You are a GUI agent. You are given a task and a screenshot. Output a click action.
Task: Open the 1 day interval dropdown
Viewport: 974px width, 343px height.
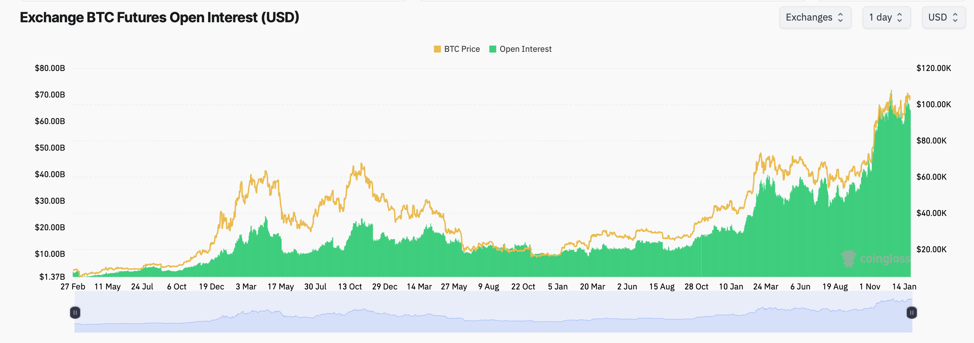point(886,17)
